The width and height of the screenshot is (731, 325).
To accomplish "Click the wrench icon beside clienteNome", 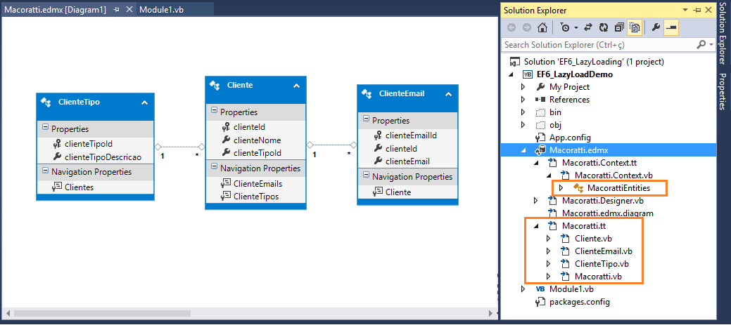I will pos(226,140).
